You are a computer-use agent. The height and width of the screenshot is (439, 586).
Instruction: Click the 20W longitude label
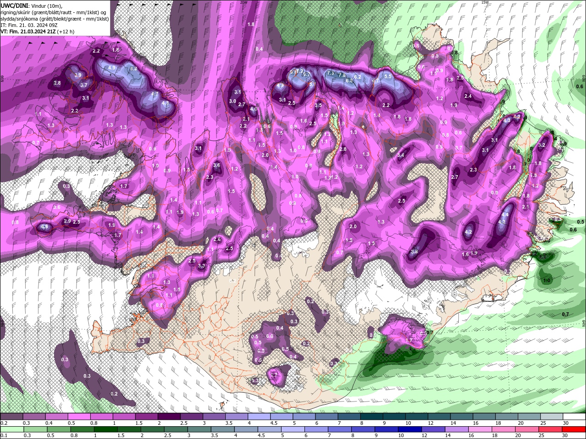244,2
